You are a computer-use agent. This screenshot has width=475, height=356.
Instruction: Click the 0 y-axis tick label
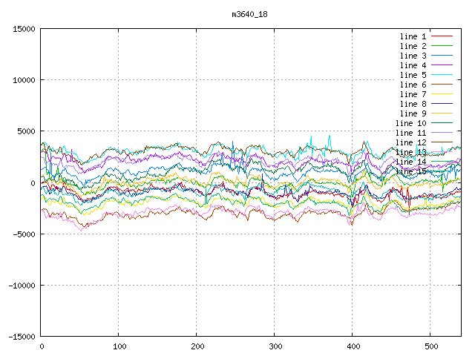coord(33,182)
